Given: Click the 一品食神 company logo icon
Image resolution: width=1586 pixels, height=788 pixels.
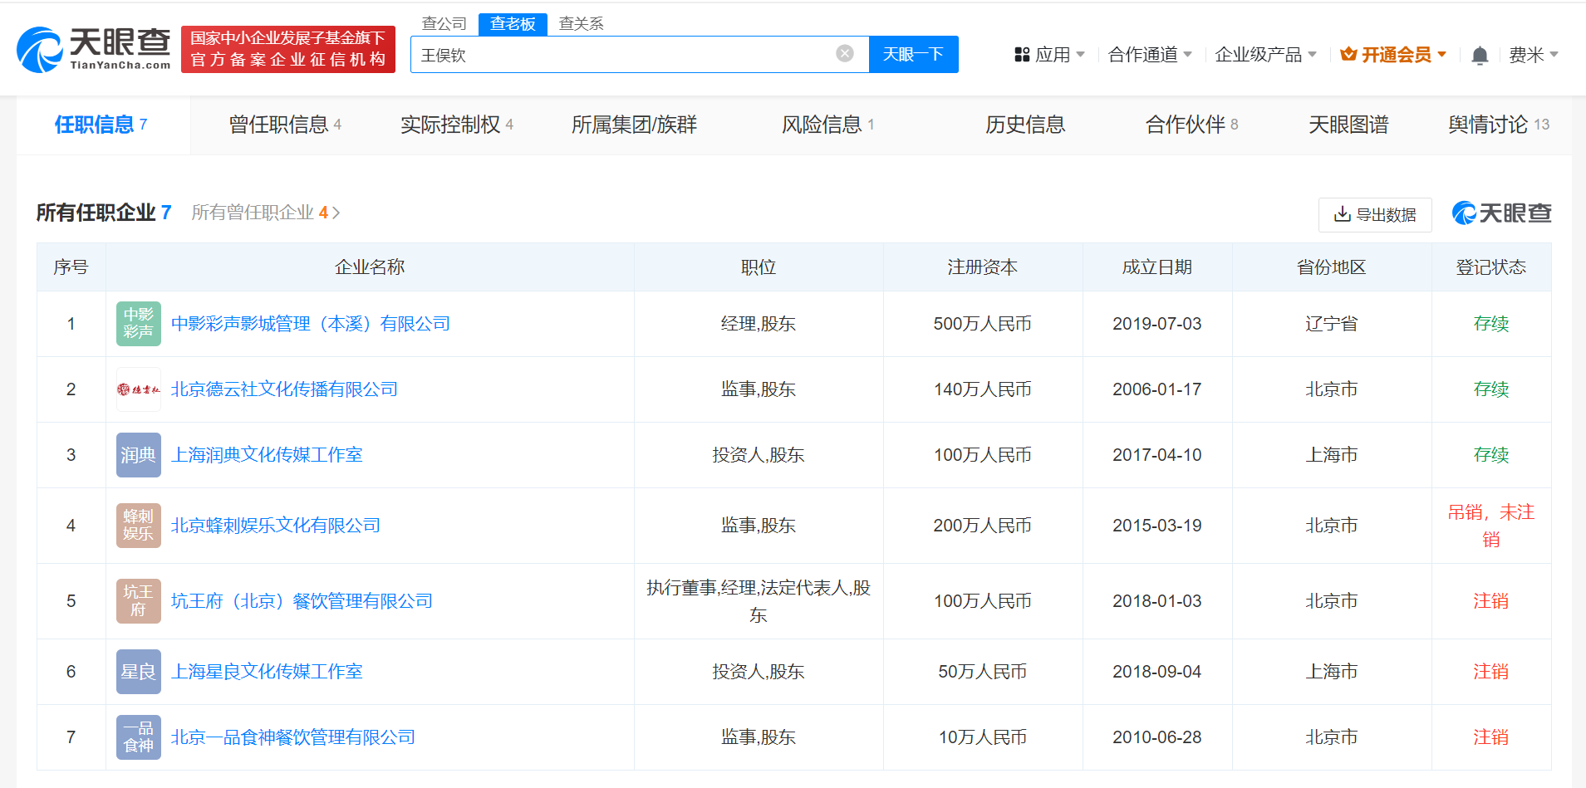Looking at the screenshot, I should click(138, 737).
